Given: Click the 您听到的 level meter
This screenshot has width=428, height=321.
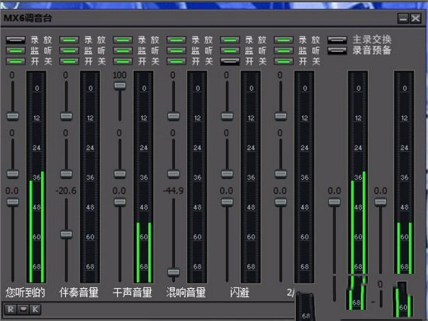Looking at the screenshot, I should 37,177.
